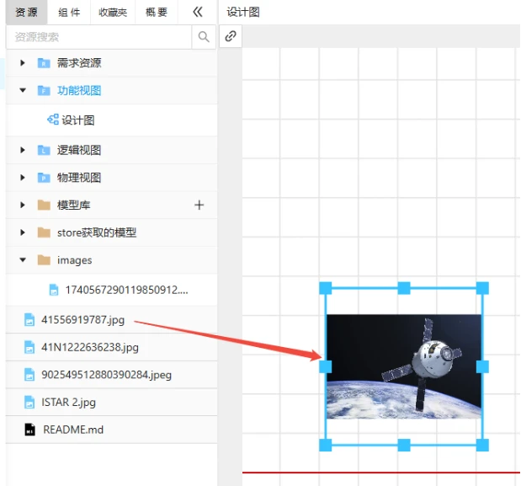Switch to the 概要 tab

(157, 13)
